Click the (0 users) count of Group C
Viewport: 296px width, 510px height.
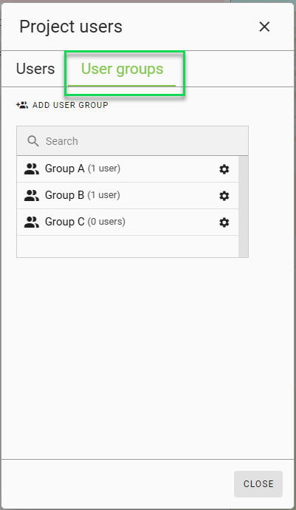(106, 222)
